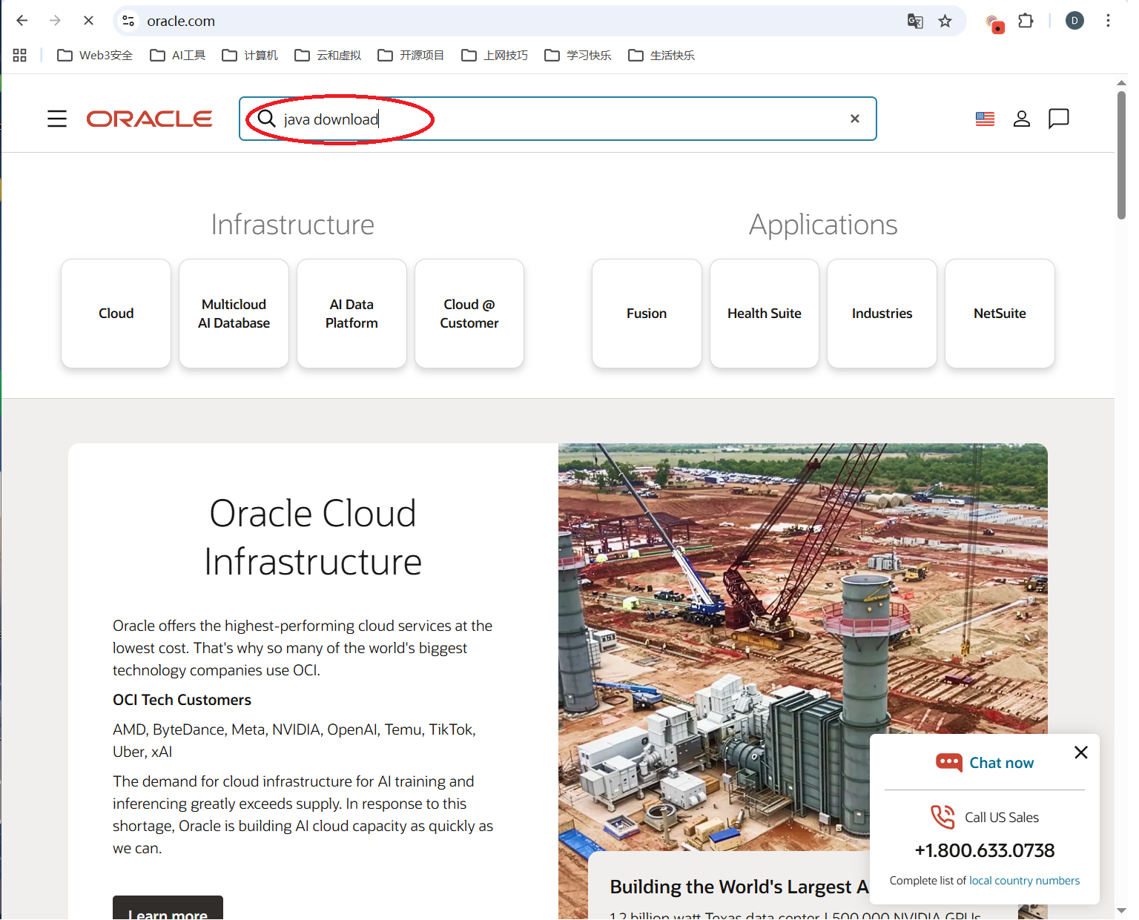Open the local country numbers link
Image resolution: width=1139 pixels, height=920 pixels.
click(x=1024, y=881)
